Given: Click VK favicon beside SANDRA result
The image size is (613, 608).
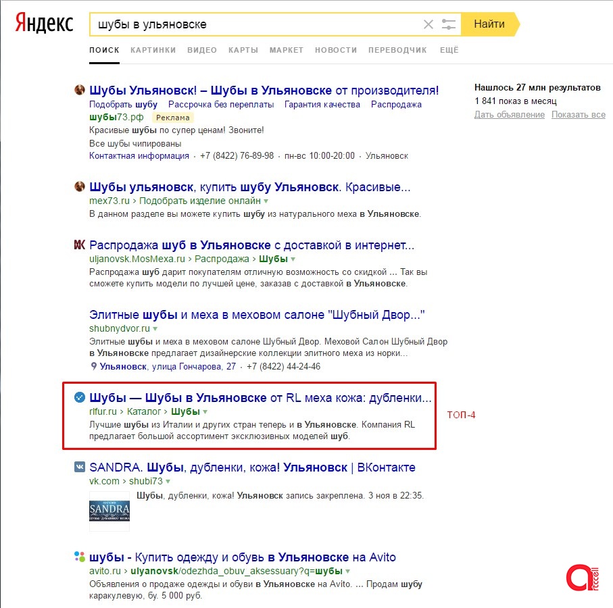Looking at the screenshot, I should pos(79,467).
